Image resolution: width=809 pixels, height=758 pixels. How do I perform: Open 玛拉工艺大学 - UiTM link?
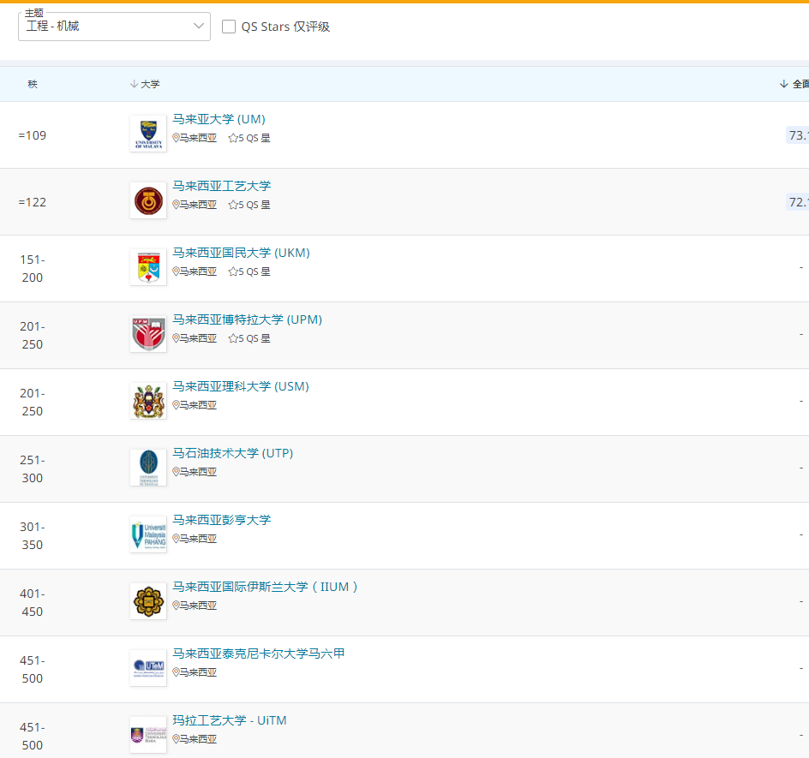(229, 720)
